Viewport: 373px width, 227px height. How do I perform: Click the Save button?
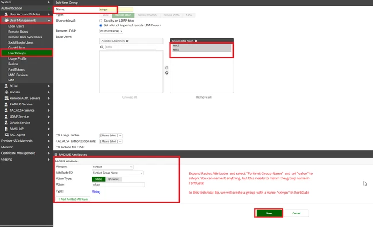click(269, 213)
